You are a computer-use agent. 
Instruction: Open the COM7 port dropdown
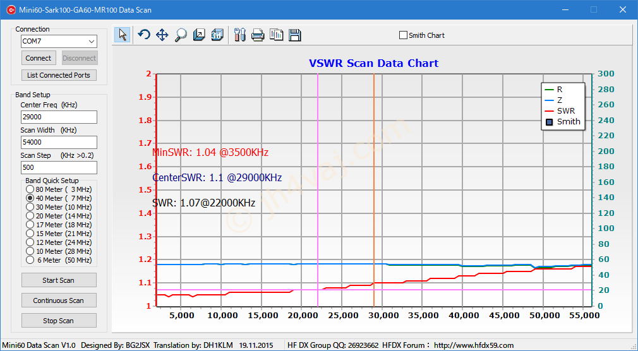click(92, 41)
